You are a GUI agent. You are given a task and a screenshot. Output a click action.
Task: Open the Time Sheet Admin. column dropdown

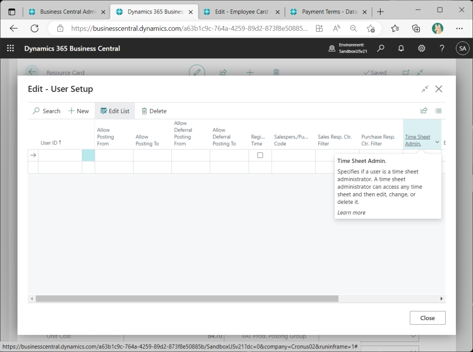437,142
